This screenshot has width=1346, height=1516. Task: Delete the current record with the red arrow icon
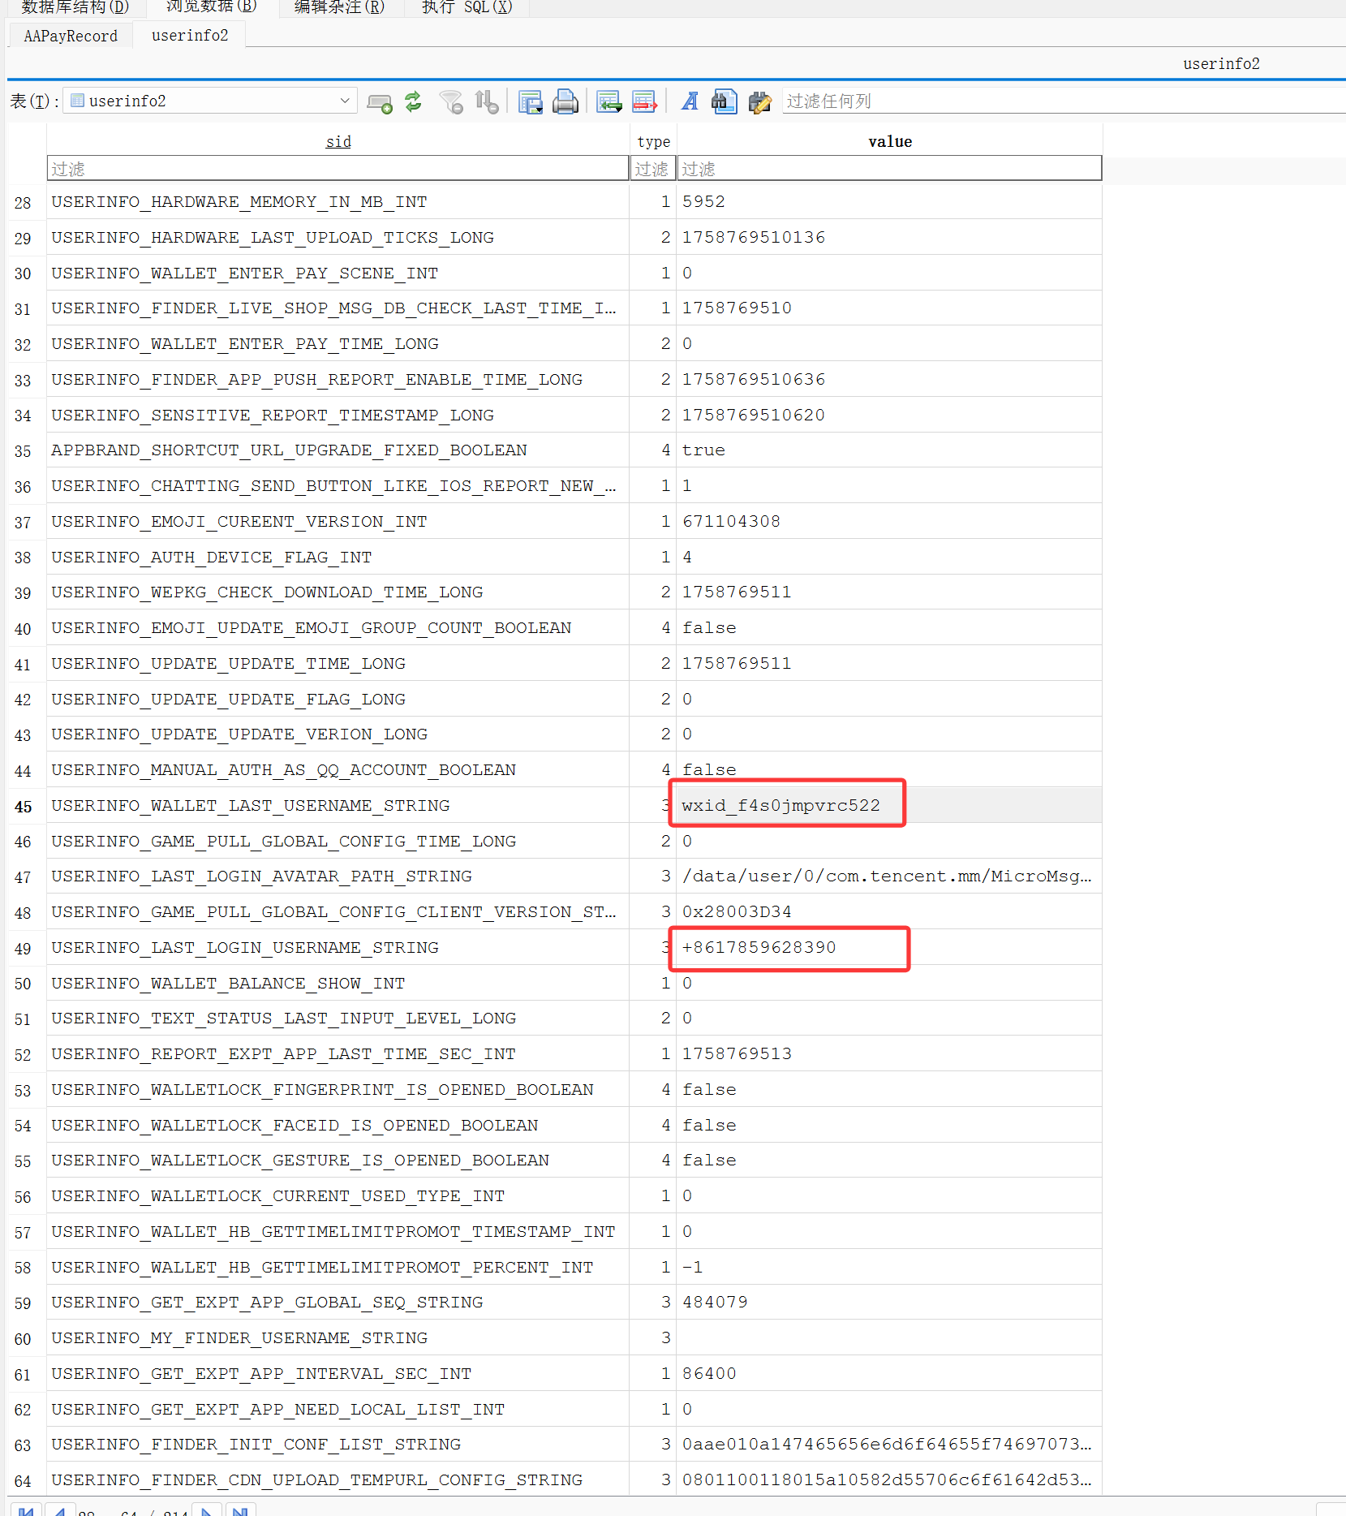(644, 102)
